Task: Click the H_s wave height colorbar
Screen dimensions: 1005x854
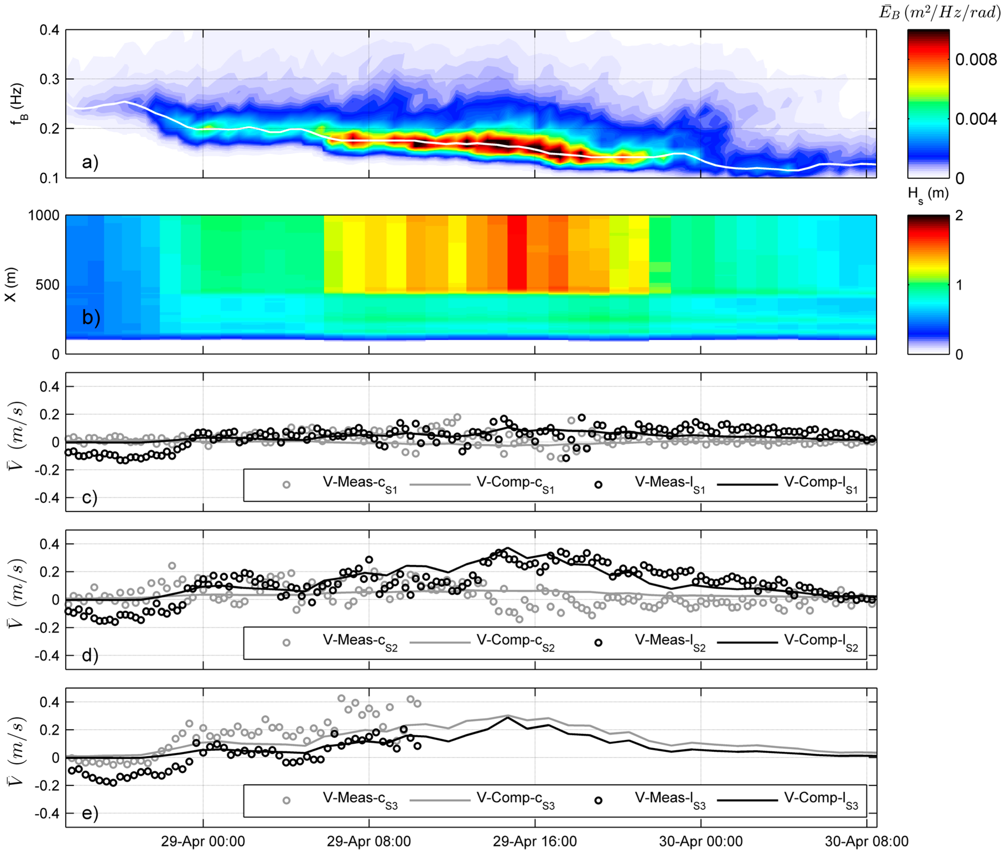Action: (x=928, y=284)
